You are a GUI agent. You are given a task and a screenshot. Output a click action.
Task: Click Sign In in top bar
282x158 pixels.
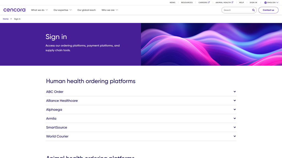[253, 2]
